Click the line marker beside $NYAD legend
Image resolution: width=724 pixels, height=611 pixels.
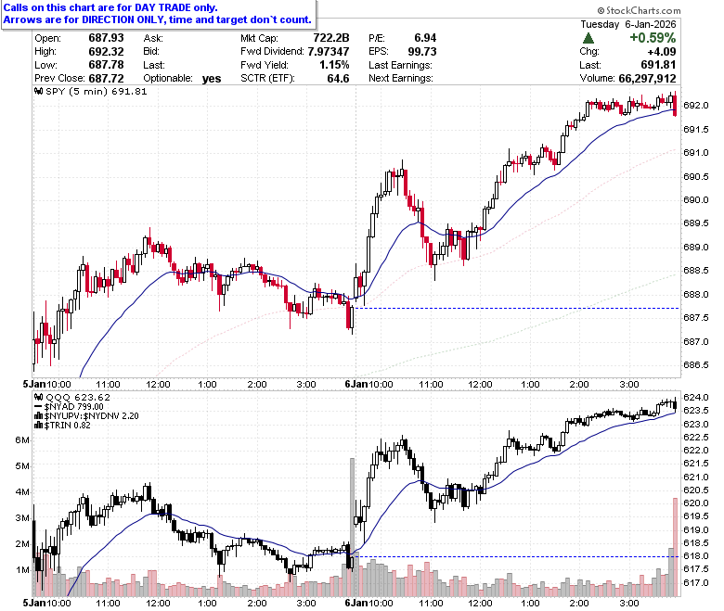click(38, 407)
